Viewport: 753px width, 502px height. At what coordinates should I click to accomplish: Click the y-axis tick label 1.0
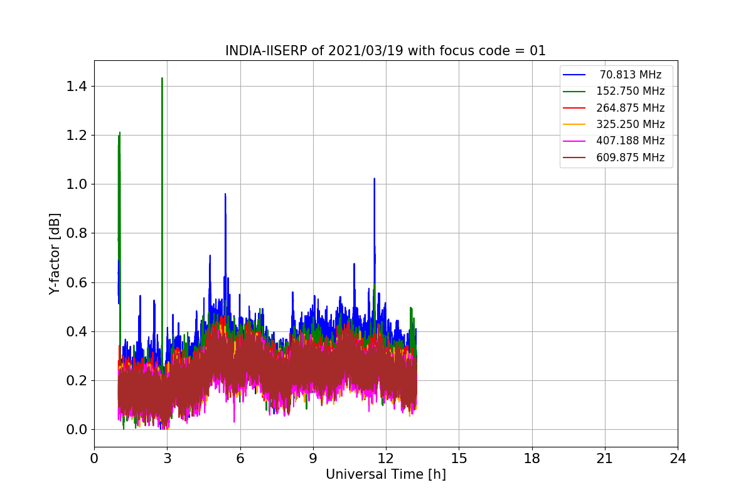point(77,184)
